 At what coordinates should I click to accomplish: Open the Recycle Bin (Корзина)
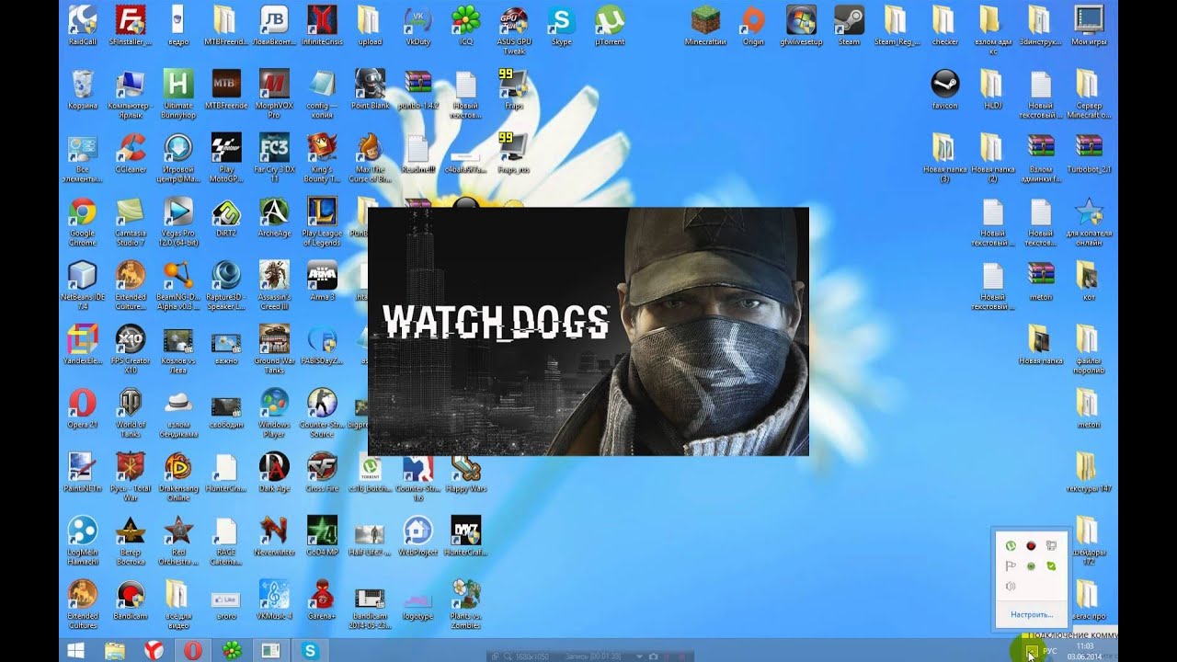pyautogui.click(x=83, y=89)
